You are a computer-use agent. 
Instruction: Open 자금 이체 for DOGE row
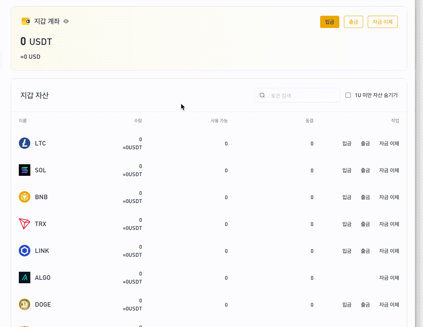pos(389,305)
